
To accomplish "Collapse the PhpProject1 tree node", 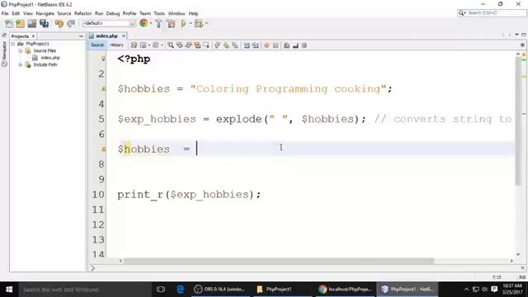I will [13, 44].
